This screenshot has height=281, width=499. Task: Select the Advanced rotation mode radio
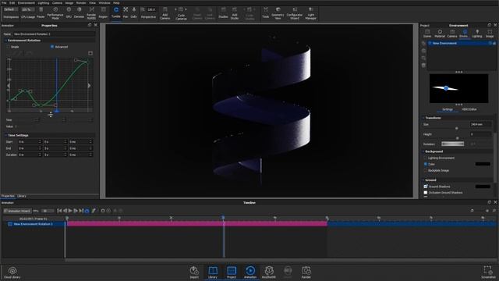(x=52, y=47)
